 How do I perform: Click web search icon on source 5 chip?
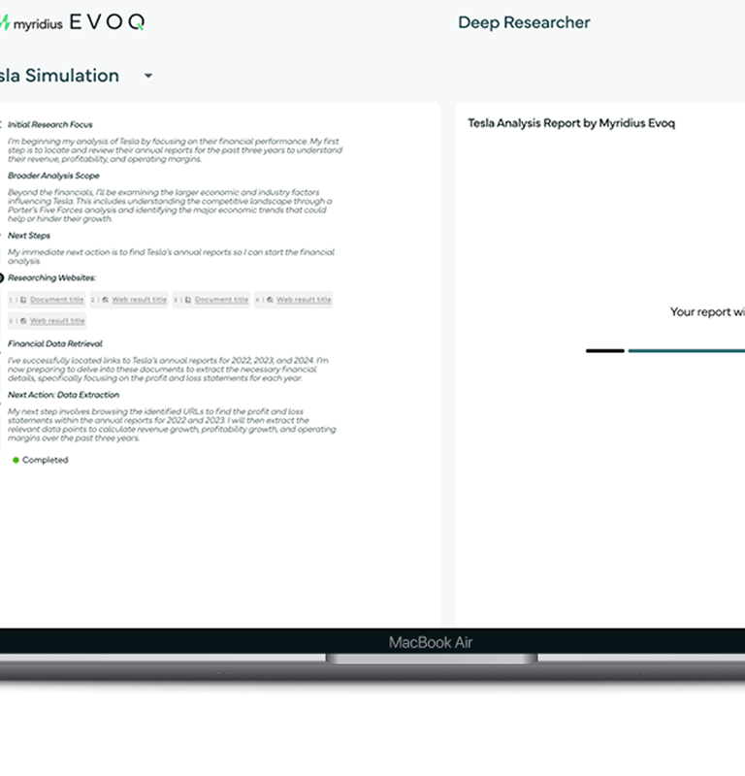[23, 321]
